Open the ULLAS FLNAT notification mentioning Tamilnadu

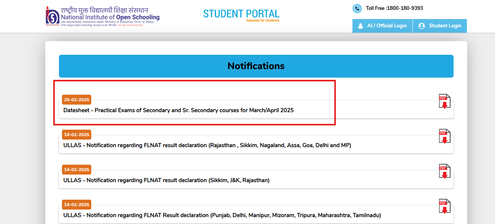point(222,215)
